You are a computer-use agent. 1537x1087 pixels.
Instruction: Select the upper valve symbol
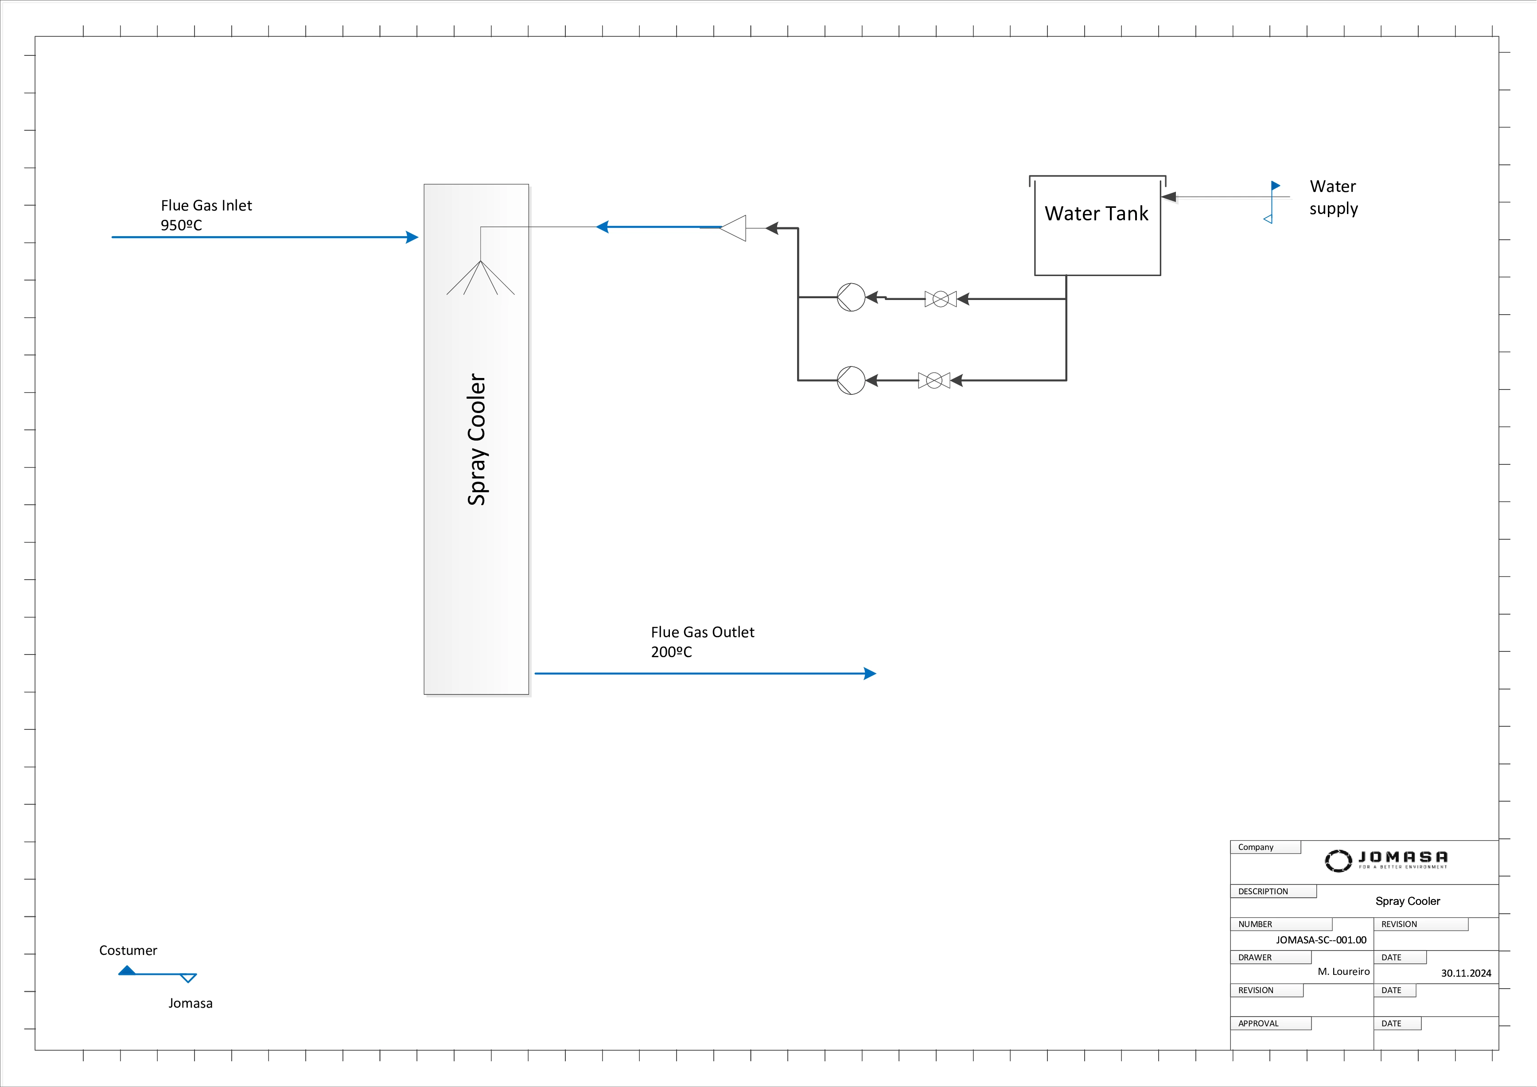click(941, 299)
